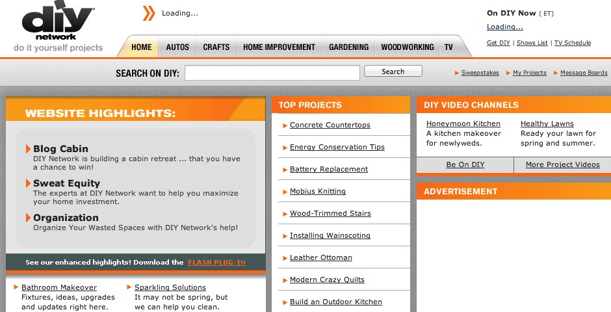Open Energy Conservation Tips project
611x312 pixels.
click(x=337, y=148)
